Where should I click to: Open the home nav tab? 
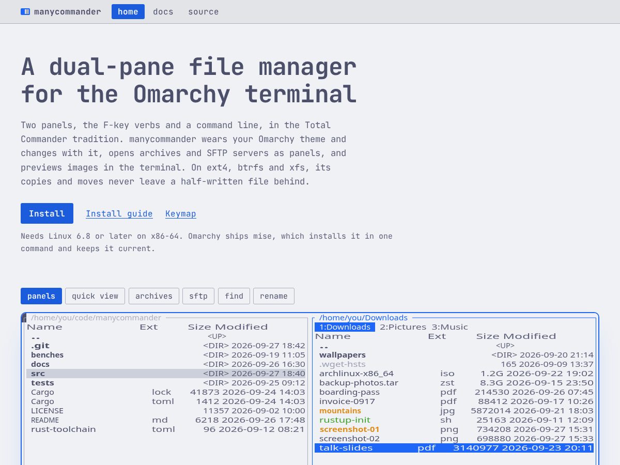point(128,11)
